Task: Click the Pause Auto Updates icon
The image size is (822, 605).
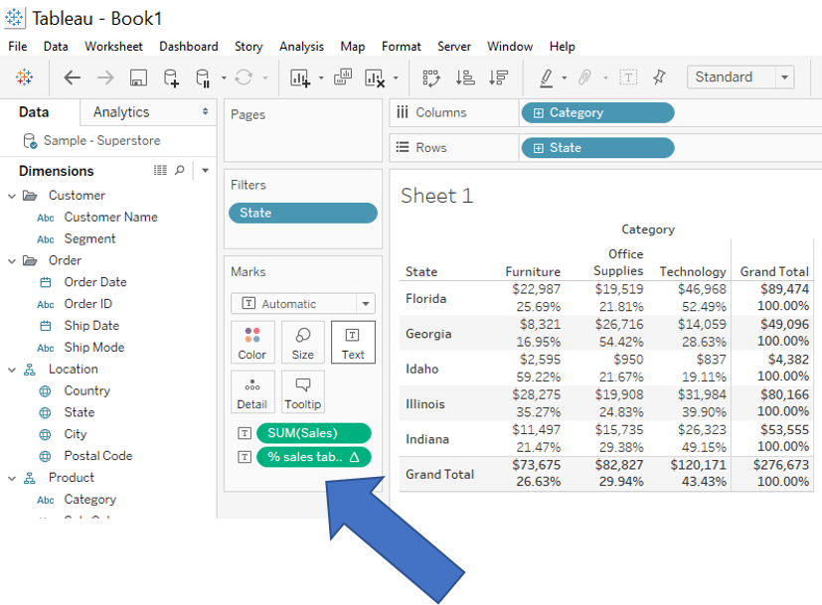Action: [x=203, y=77]
